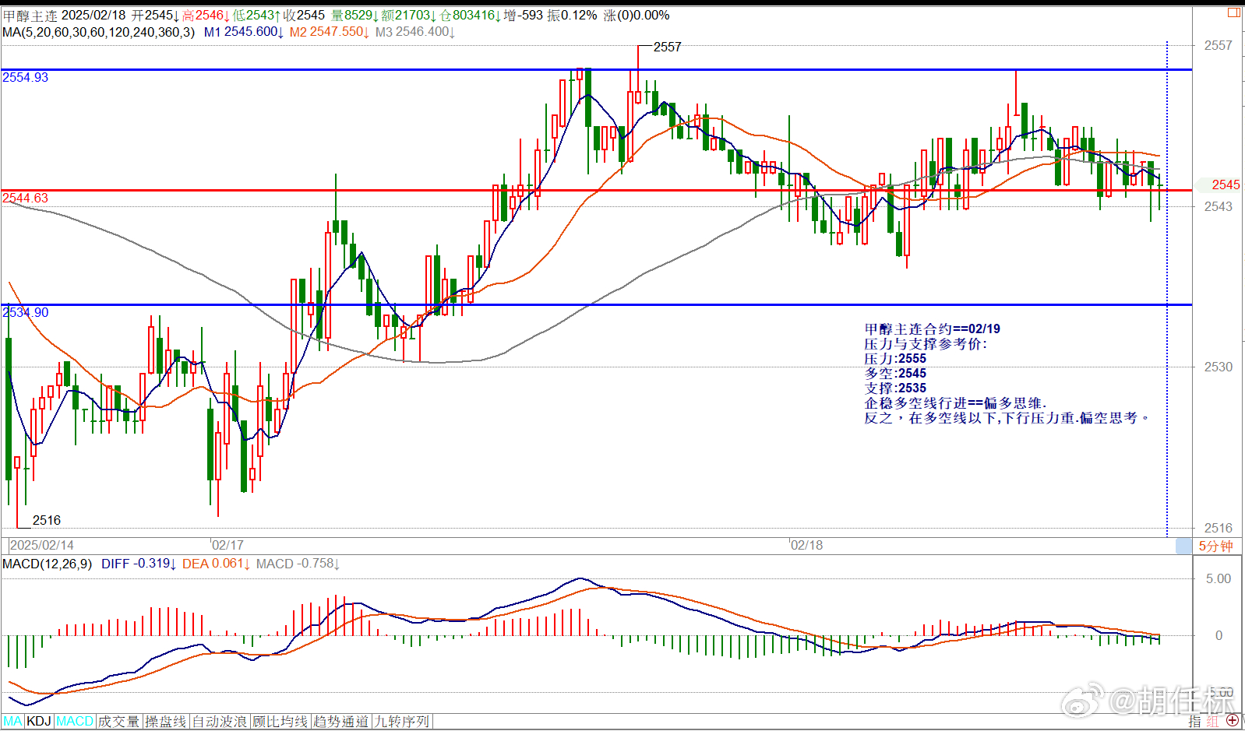Click the 振0.12% amplitude value
1245x731 pixels.
click(572, 16)
